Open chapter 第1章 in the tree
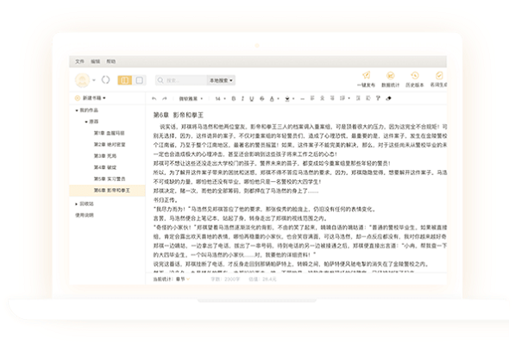This screenshot has width=515, height=345. pyautogui.click(x=109, y=133)
